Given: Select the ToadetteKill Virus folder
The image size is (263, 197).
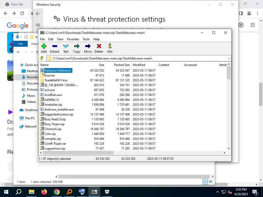Looking at the screenshot, I should coord(56,80).
